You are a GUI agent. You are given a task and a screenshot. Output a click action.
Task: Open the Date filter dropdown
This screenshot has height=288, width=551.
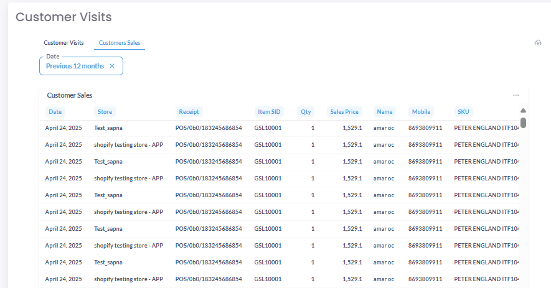75,66
